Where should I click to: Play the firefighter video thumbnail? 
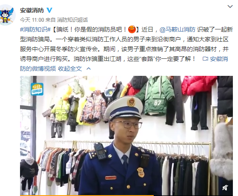[x=126, y=135]
